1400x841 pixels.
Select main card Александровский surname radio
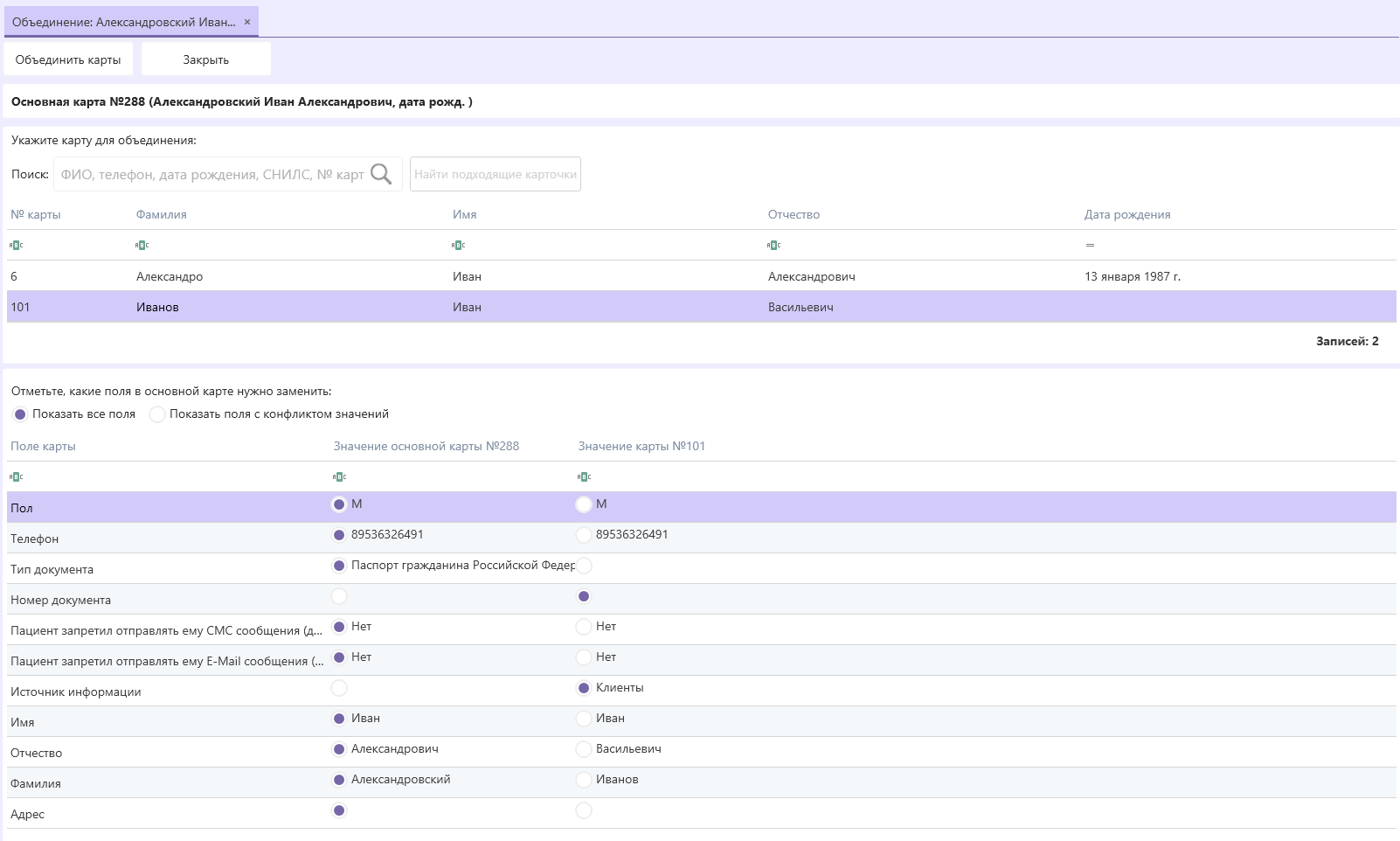[339, 780]
